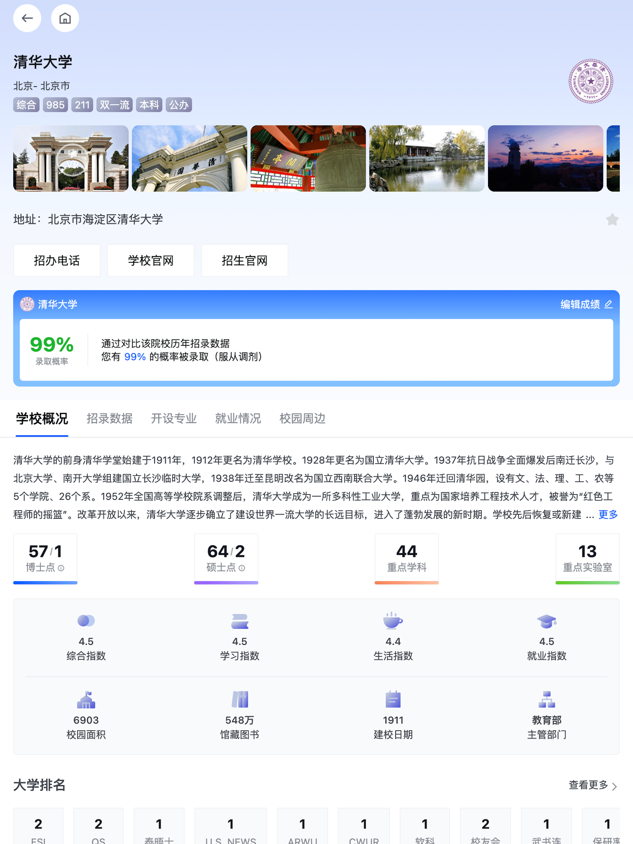Click the 公办 tag badge
Image resolution: width=633 pixels, height=844 pixels.
[179, 105]
